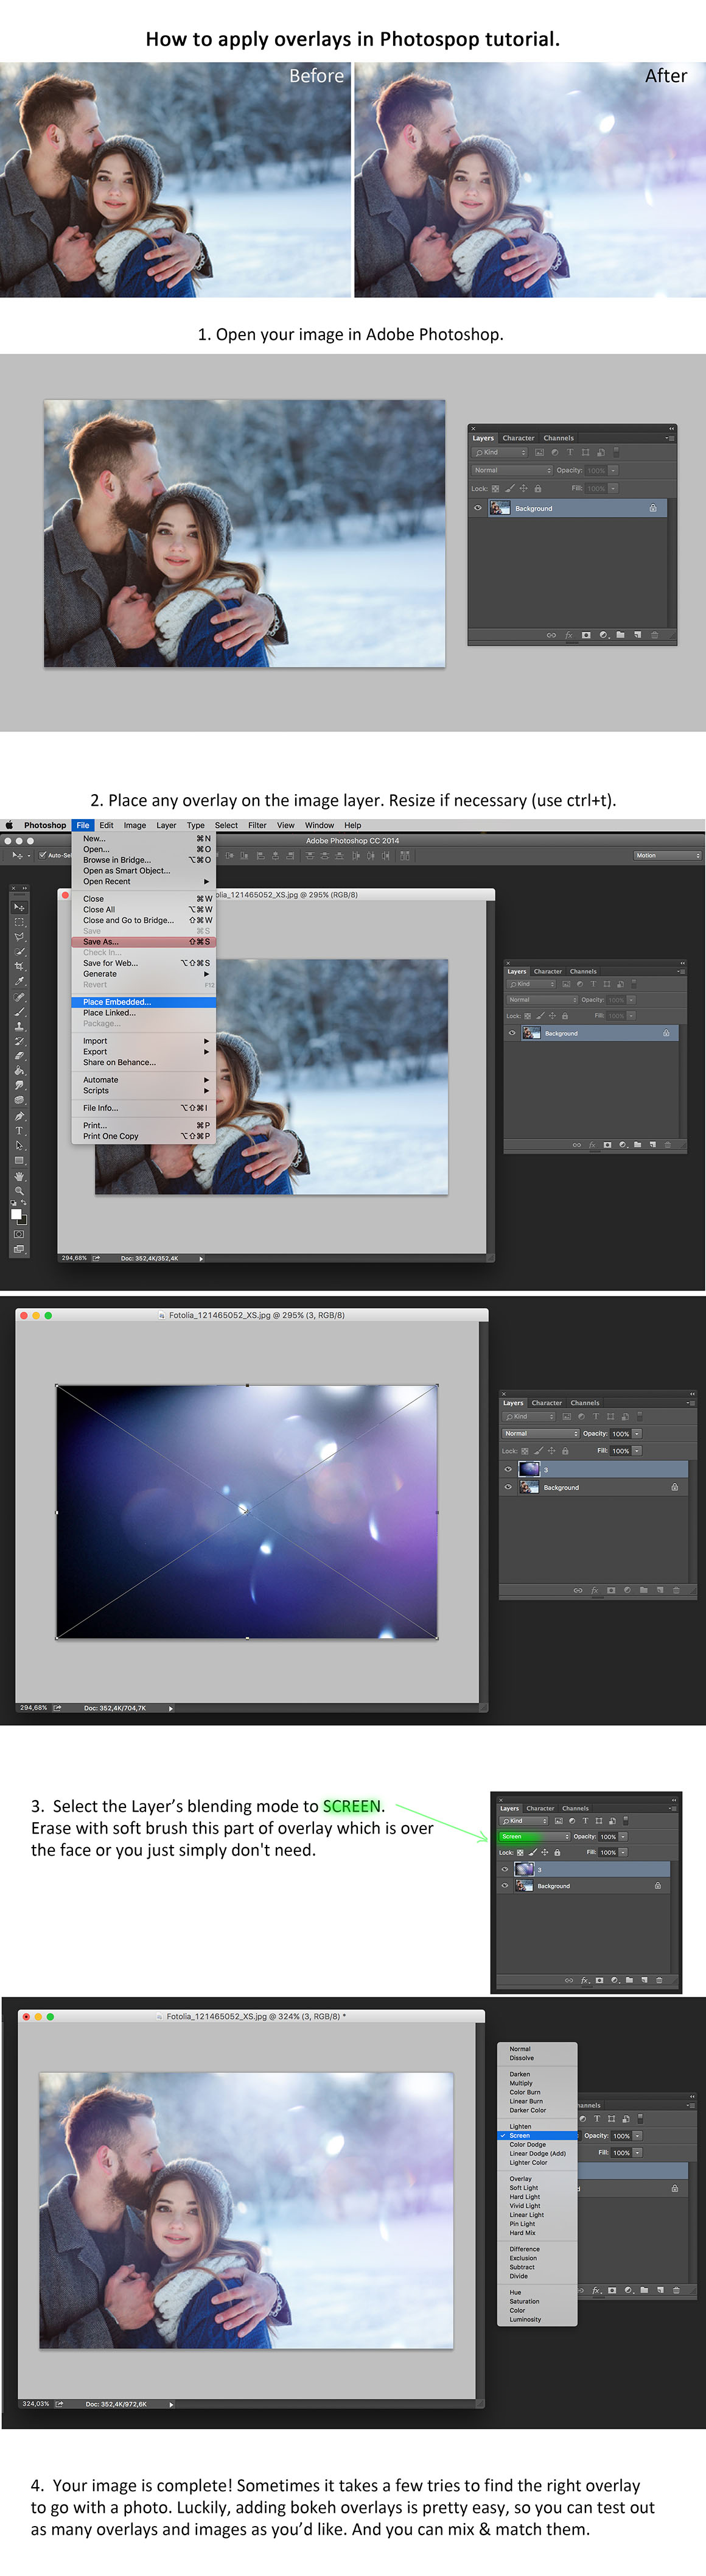Open the green-highlighted Screen blend mode dropdown
The height and width of the screenshot is (2576, 706).
[535, 1836]
